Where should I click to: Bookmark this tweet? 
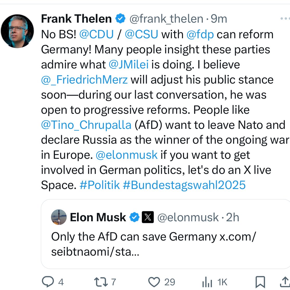(x=260, y=282)
